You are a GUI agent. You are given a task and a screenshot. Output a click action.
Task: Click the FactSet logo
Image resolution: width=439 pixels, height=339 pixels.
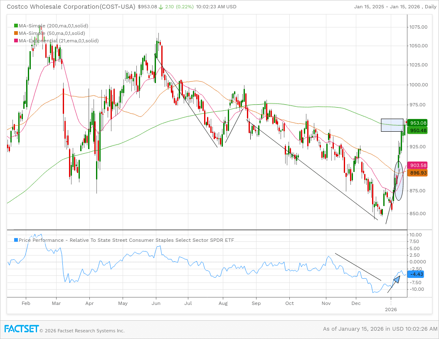22,329
